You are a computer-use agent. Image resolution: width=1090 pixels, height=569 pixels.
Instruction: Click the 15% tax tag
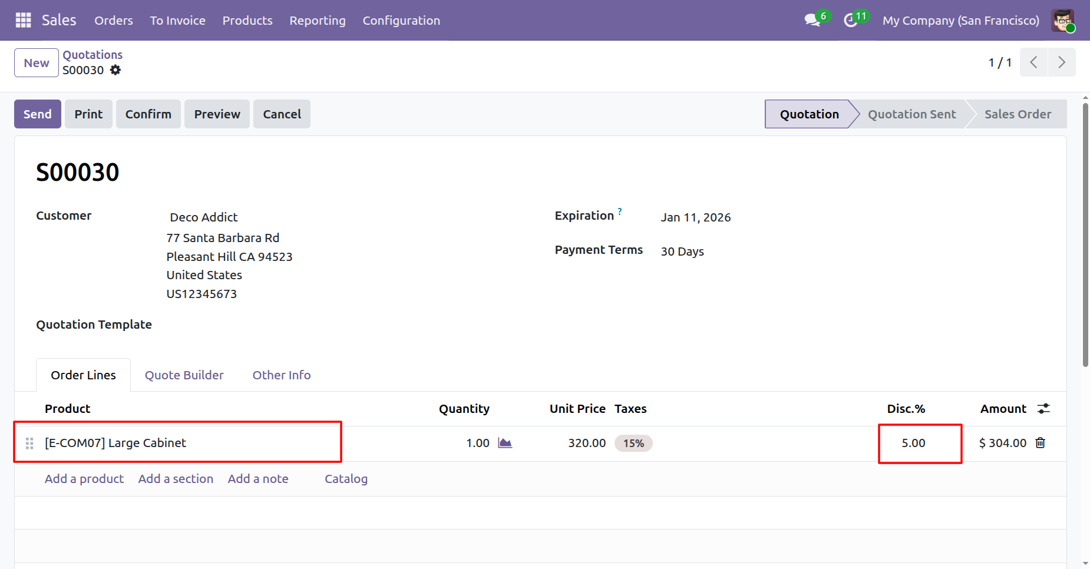633,444
